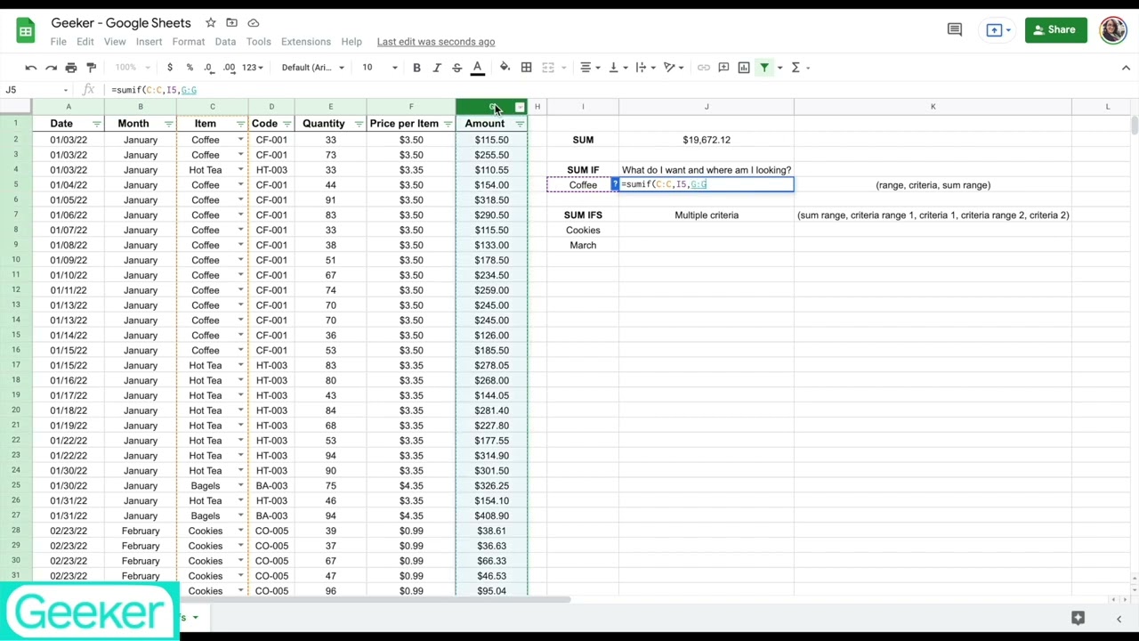Open the Edit menu
The image size is (1139, 641).
pos(85,42)
